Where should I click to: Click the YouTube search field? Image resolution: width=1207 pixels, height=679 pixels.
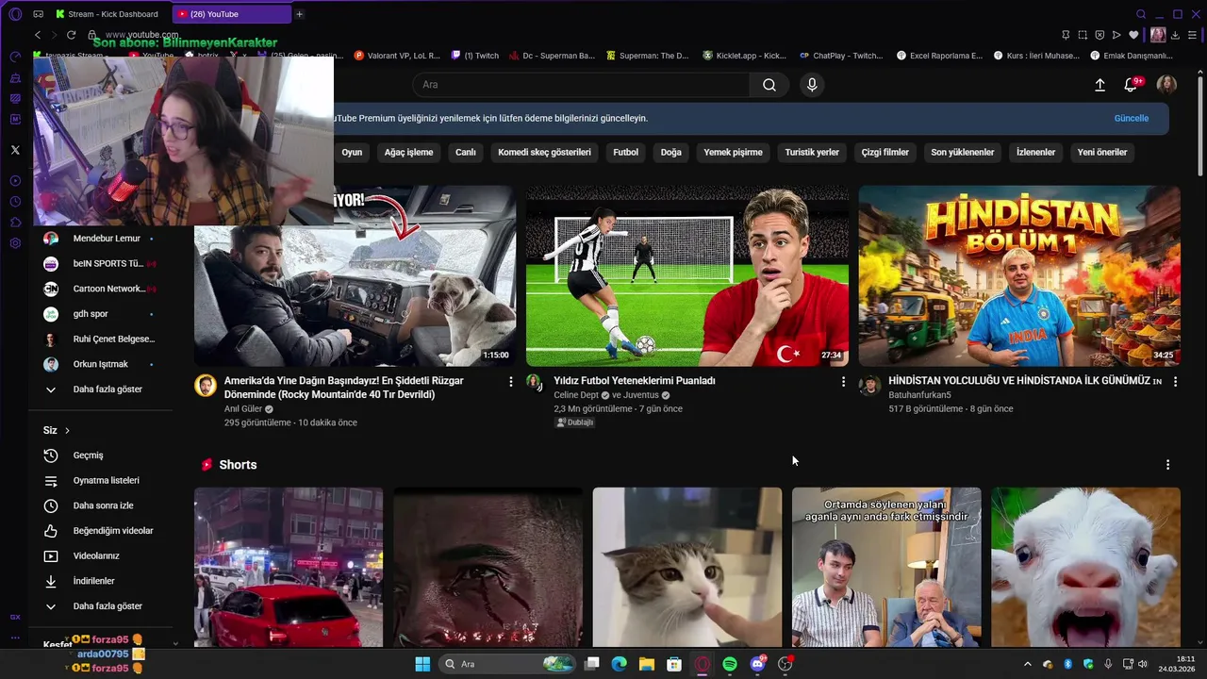pos(581,85)
